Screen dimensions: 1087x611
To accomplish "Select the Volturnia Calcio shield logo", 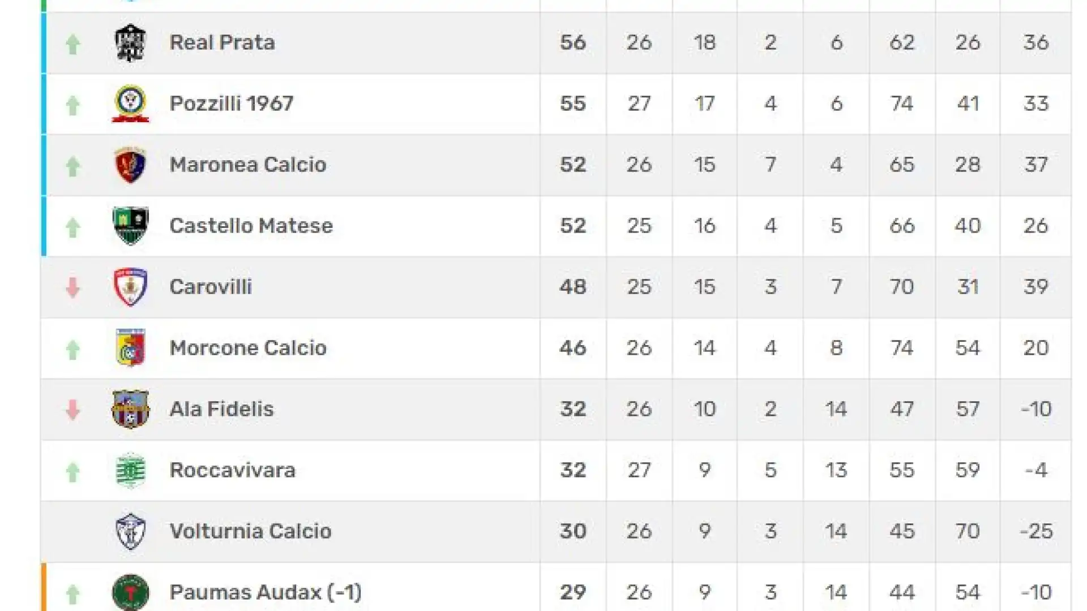I will (x=130, y=532).
